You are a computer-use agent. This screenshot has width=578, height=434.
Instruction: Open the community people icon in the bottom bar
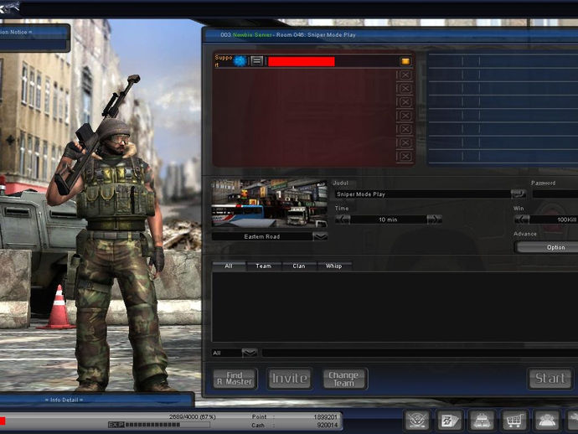coord(547,420)
